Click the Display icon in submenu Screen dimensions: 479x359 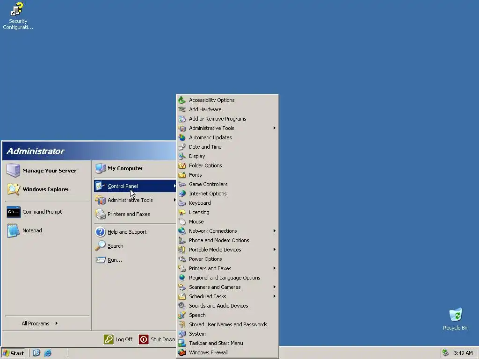[182, 156]
